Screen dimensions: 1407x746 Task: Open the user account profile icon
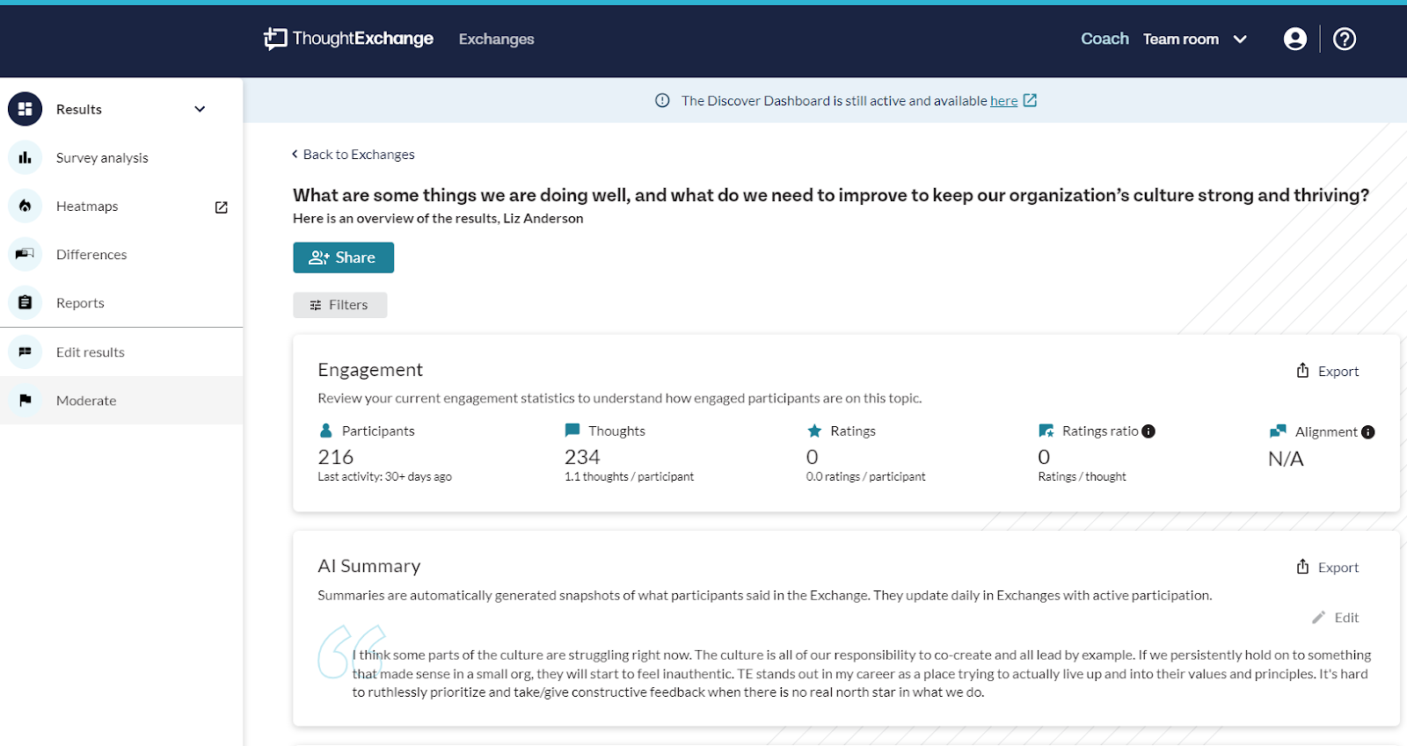point(1294,39)
